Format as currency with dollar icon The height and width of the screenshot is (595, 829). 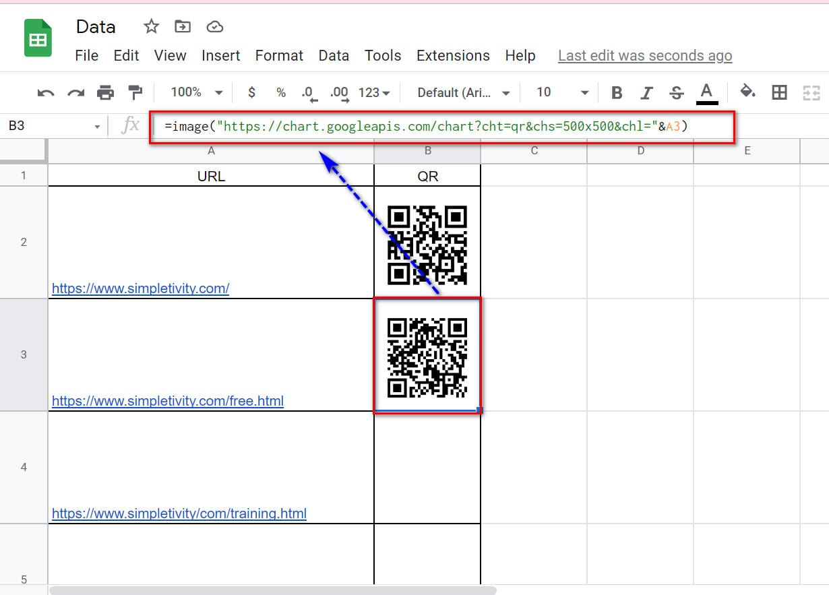(251, 93)
